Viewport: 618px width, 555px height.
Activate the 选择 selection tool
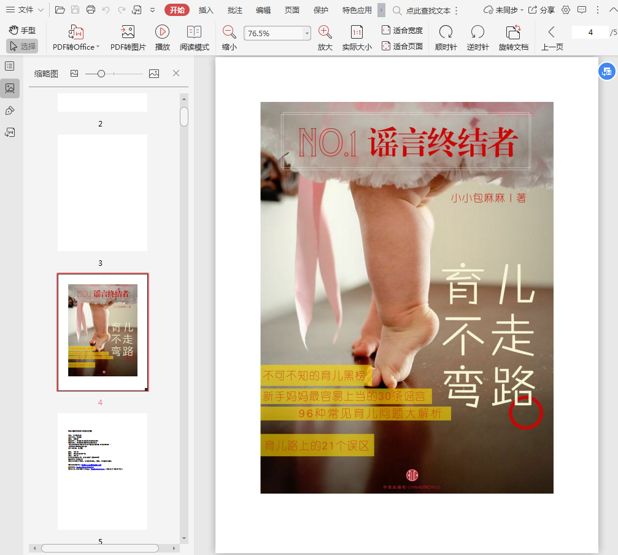click(x=23, y=46)
